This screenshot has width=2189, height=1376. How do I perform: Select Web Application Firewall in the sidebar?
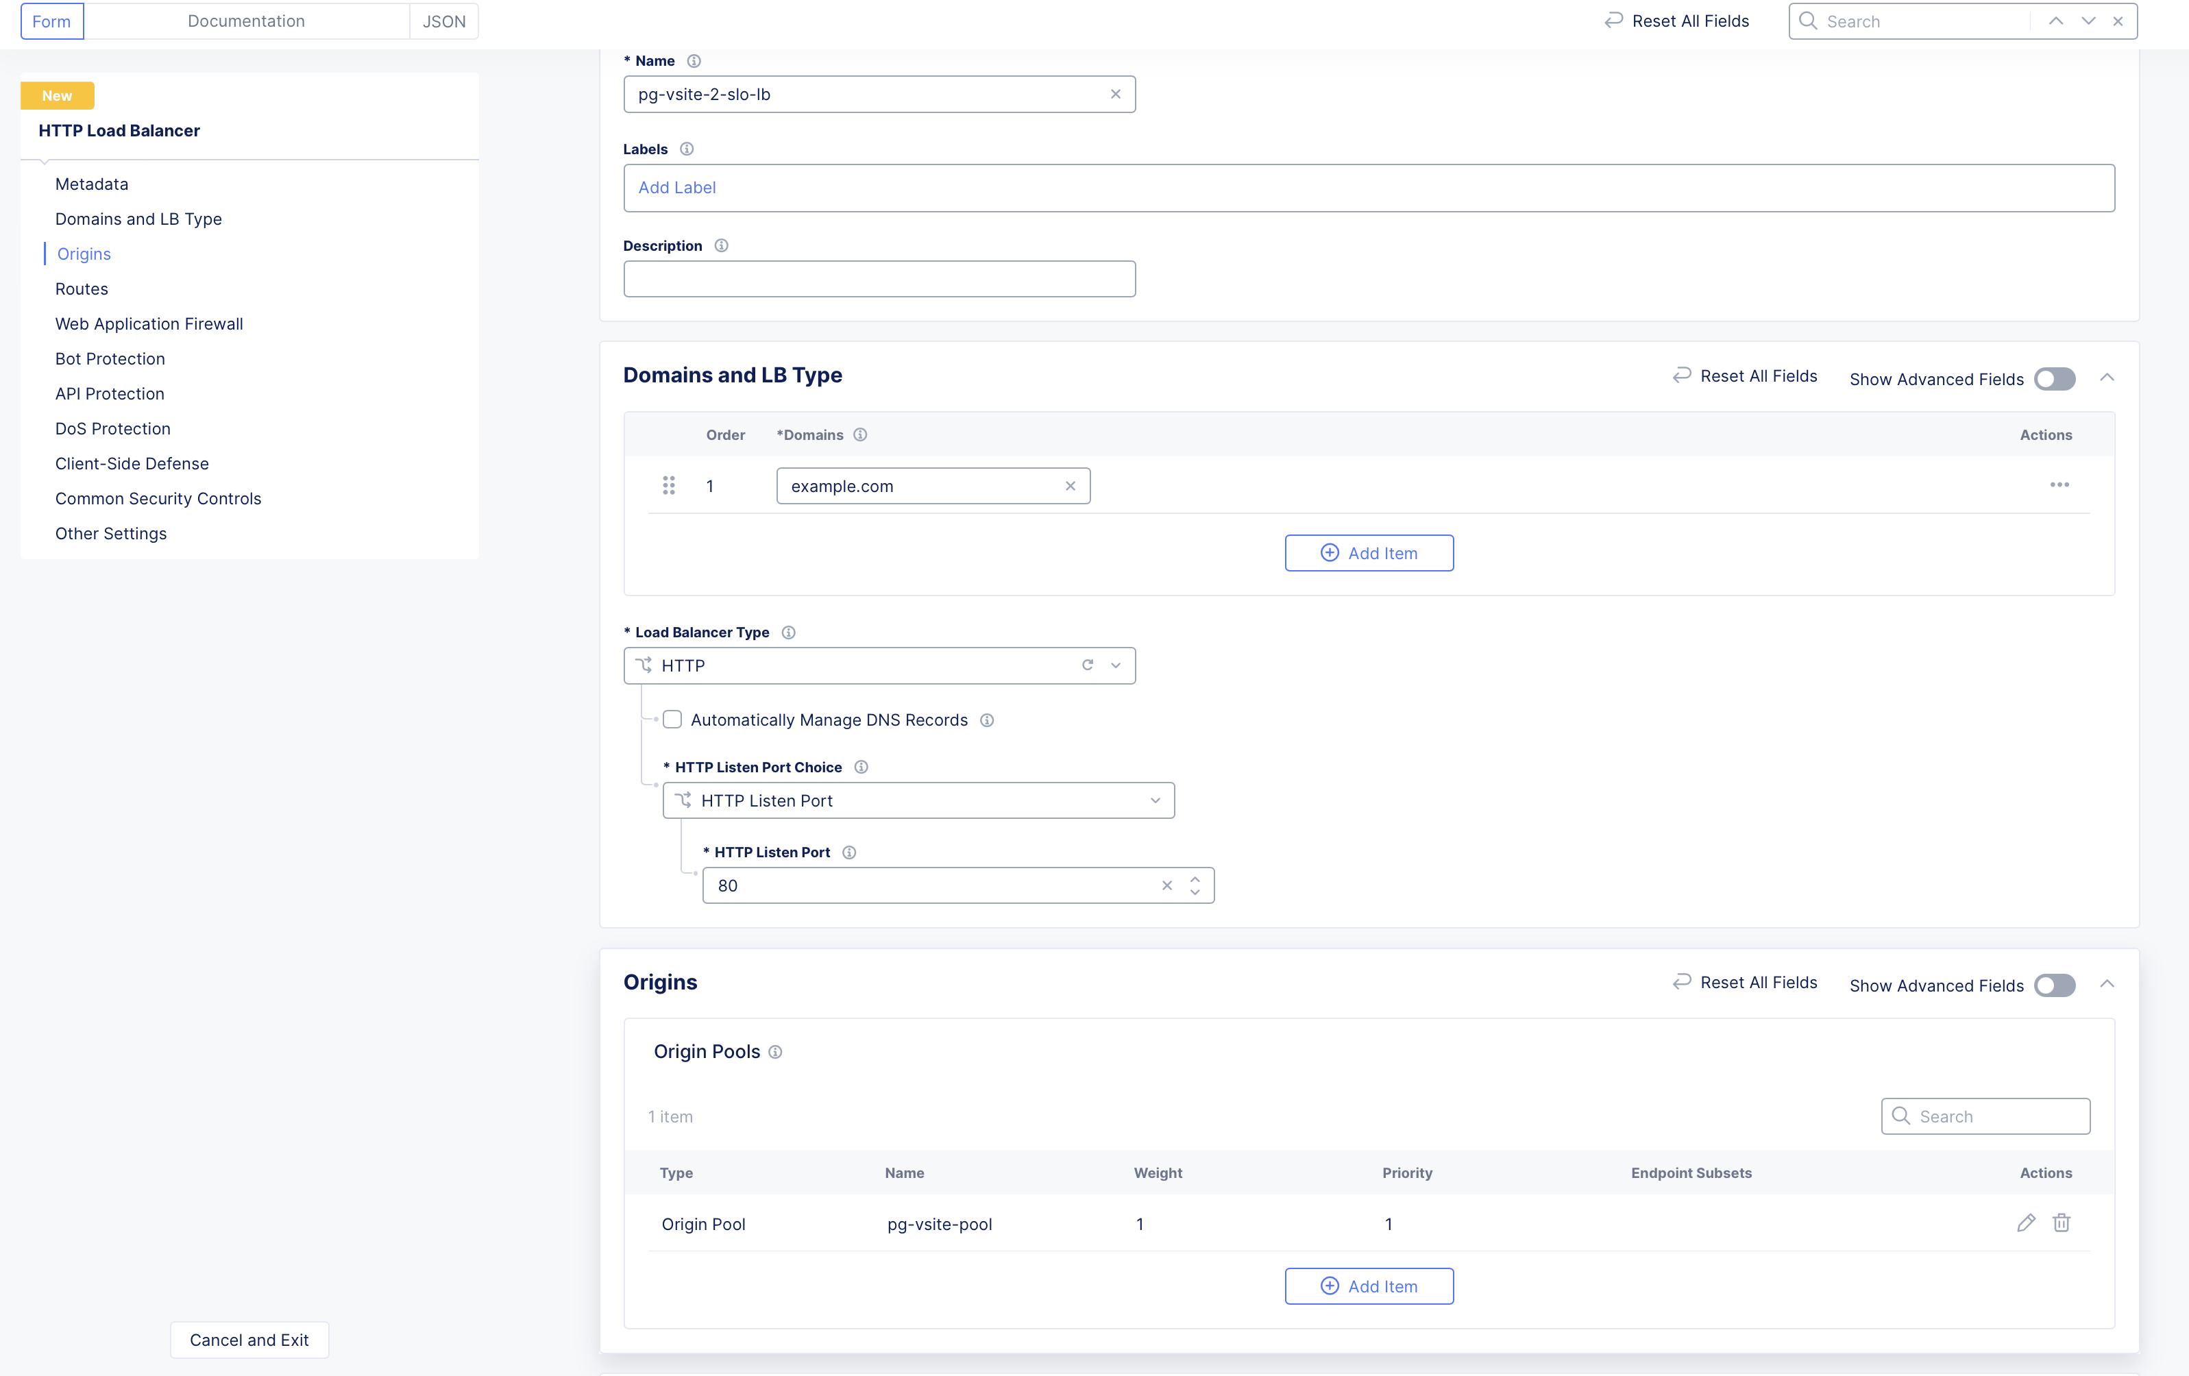click(148, 323)
